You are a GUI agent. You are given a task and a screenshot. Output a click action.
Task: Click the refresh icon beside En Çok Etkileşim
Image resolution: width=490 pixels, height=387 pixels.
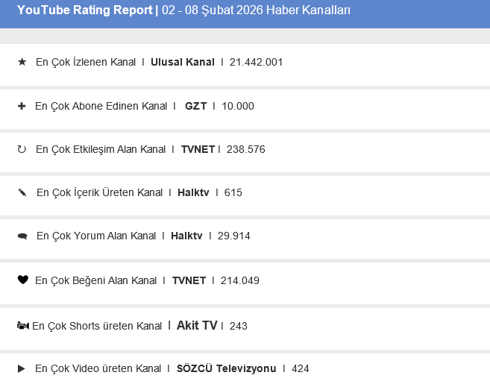point(22,149)
